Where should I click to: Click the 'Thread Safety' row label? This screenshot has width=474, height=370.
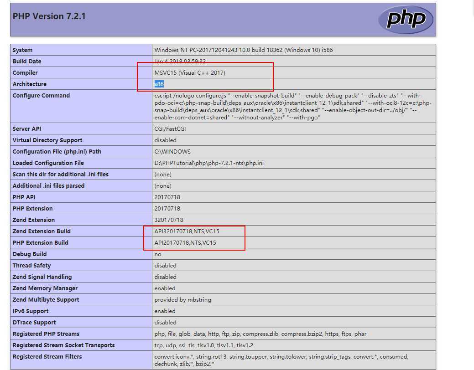(x=31, y=266)
